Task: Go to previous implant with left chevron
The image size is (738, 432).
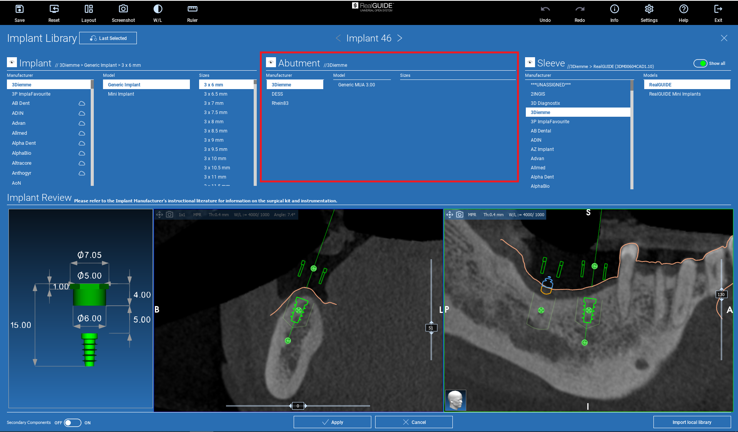Action: tap(338, 38)
